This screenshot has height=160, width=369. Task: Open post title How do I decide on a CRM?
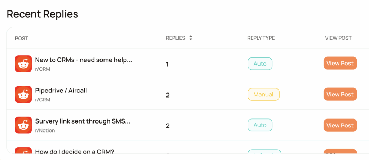pyautogui.click(x=75, y=151)
